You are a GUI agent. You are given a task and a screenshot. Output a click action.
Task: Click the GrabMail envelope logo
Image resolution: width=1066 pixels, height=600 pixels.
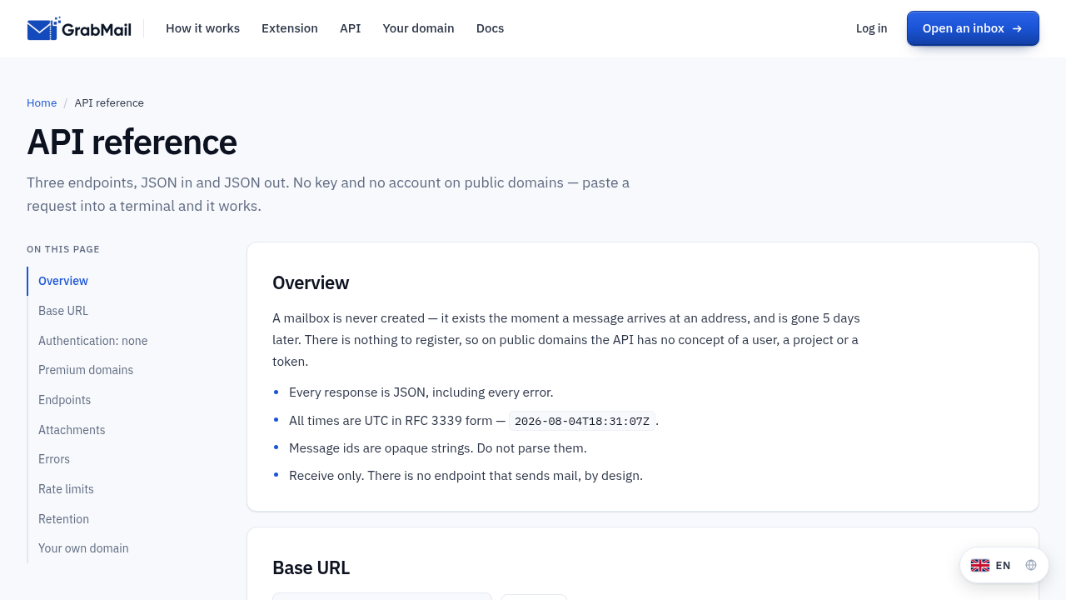[x=79, y=29]
